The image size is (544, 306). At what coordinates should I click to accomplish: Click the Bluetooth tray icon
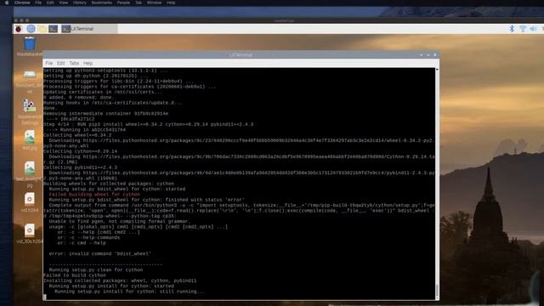(x=512, y=29)
